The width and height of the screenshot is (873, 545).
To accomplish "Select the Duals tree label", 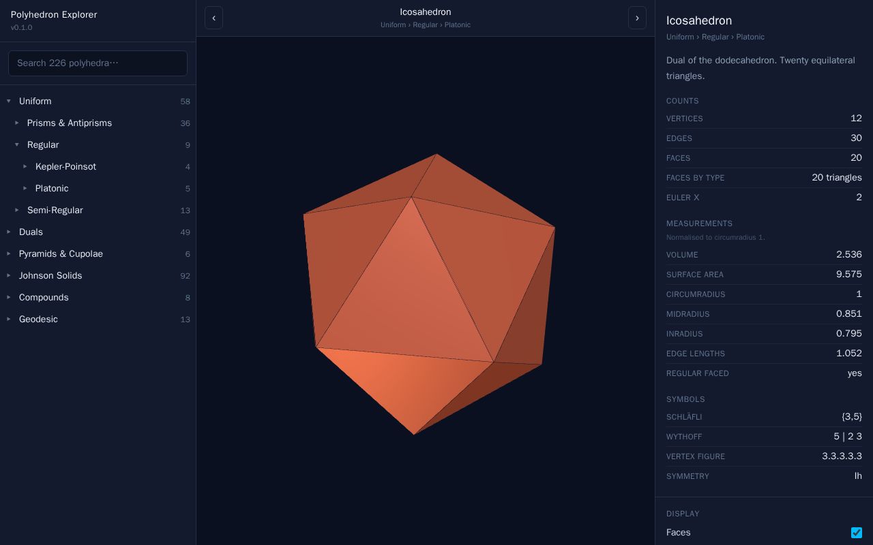I will coord(31,232).
